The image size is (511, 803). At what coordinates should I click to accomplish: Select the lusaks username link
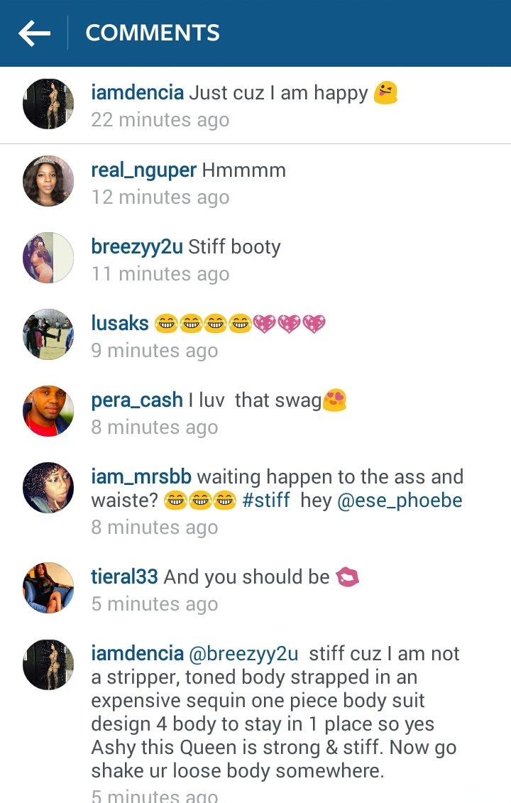pos(120,323)
